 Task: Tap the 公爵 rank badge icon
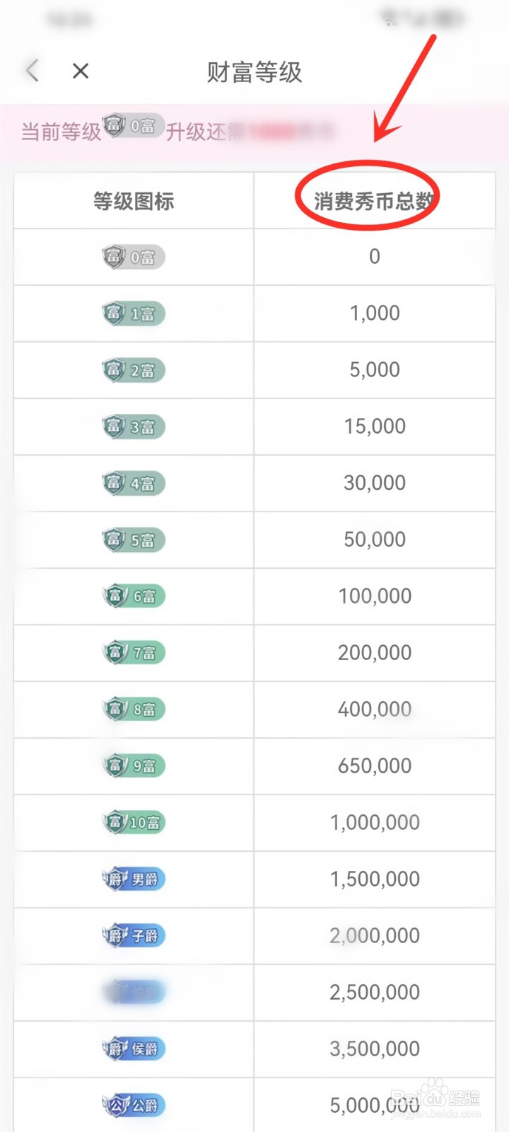click(134, 1105)
